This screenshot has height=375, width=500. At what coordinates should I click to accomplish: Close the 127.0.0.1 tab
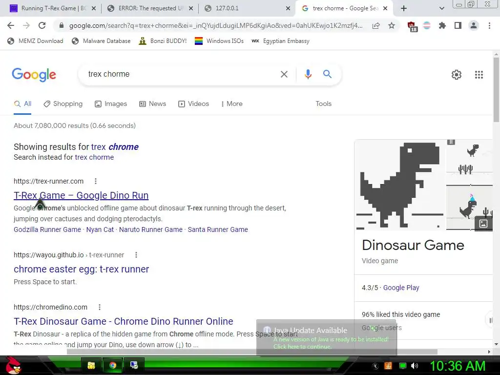[x=288, y=8]
